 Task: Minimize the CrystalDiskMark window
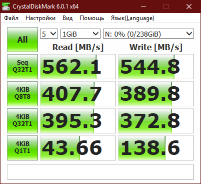[143, 7]
